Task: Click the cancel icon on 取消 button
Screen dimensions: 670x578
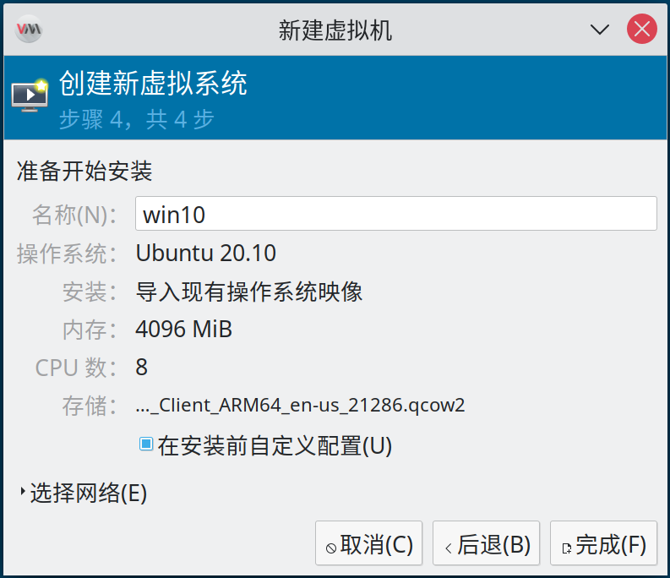Action: pos(330,548)
